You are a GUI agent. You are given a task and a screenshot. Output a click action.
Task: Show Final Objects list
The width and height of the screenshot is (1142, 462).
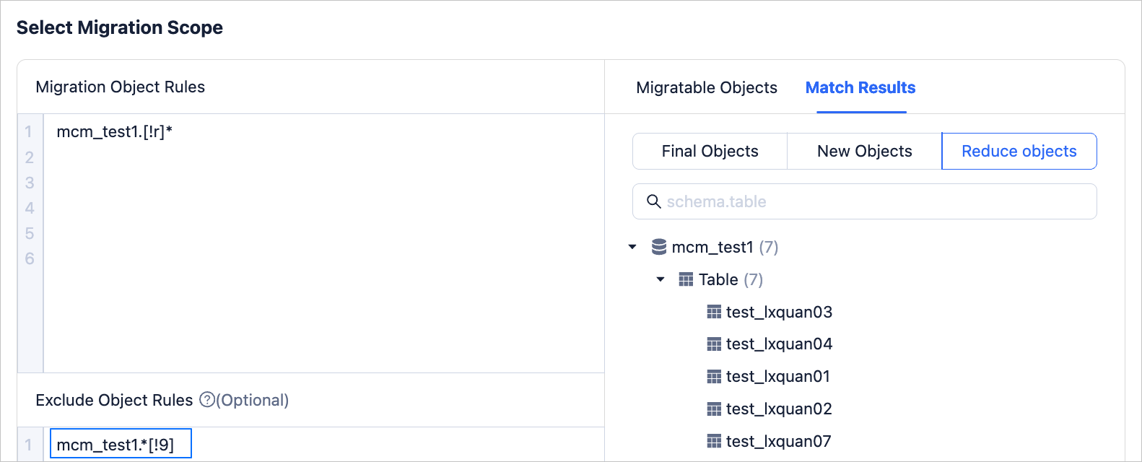click(x=710, y=152)
